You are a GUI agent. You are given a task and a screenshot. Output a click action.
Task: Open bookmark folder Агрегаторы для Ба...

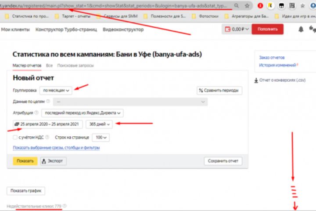tap(246, 16)
